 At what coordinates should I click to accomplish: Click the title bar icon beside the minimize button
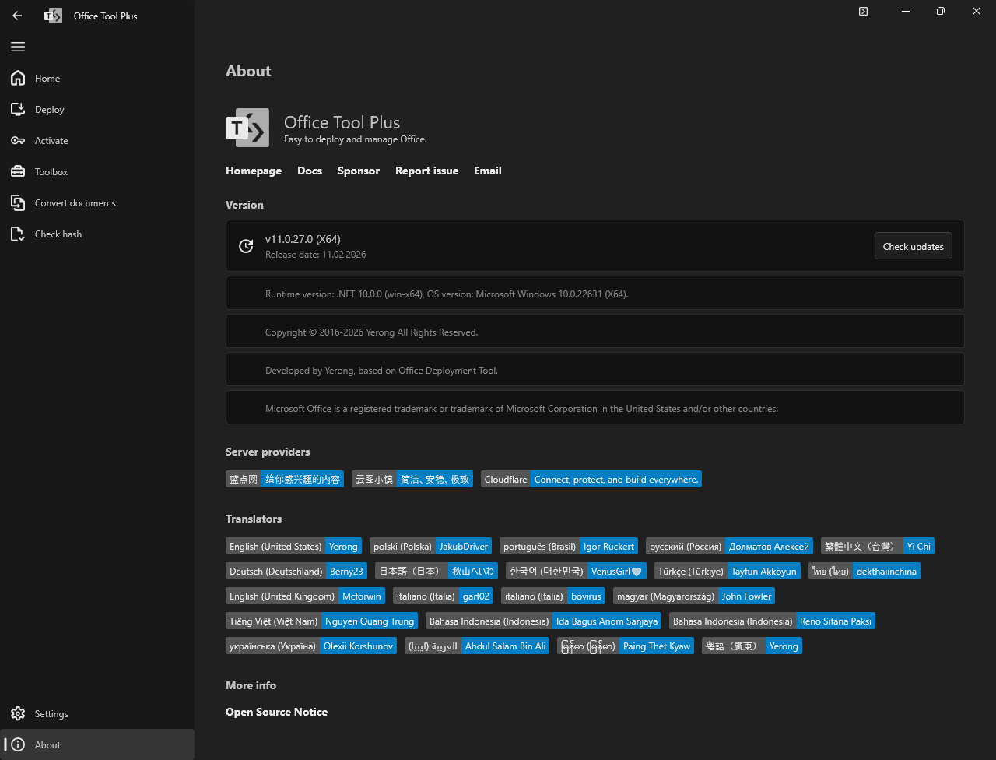pos(864,12)
